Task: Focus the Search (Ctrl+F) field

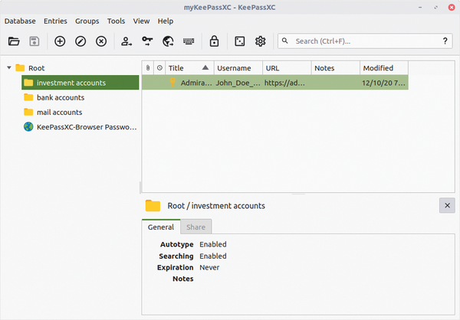Action: (x=365, y=41)
